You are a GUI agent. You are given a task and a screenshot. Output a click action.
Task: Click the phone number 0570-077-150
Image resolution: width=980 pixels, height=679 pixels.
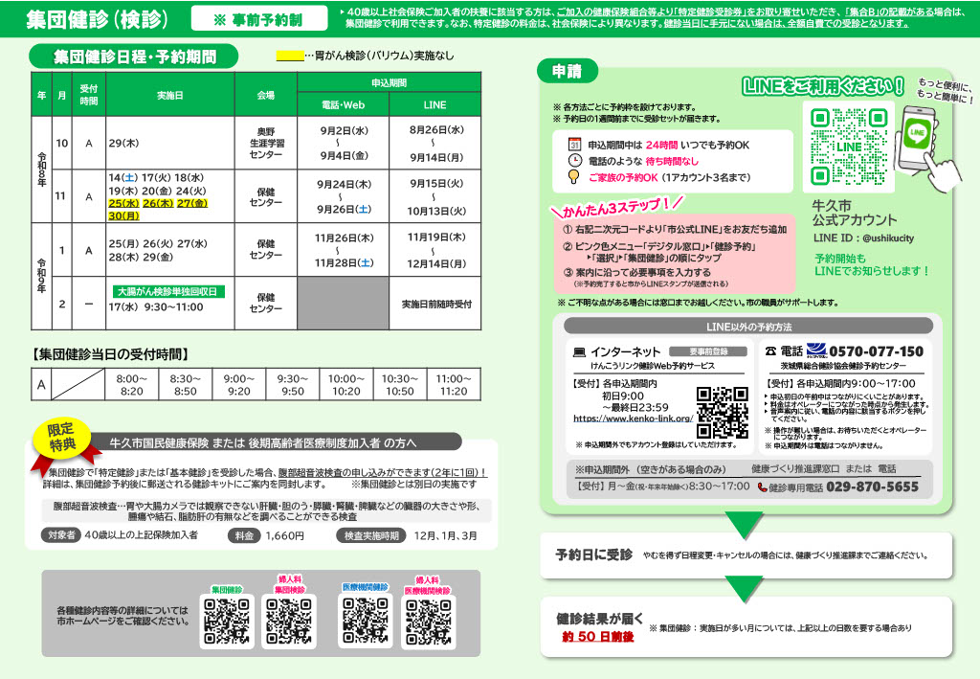[877, 351]
